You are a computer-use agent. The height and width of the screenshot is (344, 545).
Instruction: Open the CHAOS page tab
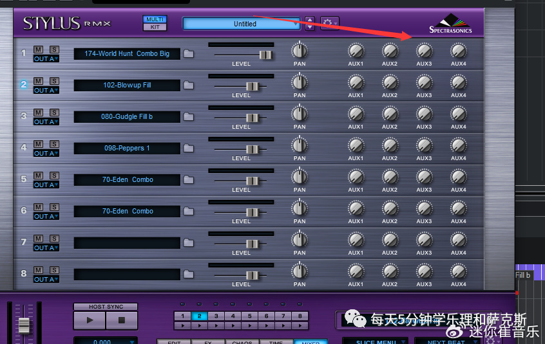pos(242,342)
